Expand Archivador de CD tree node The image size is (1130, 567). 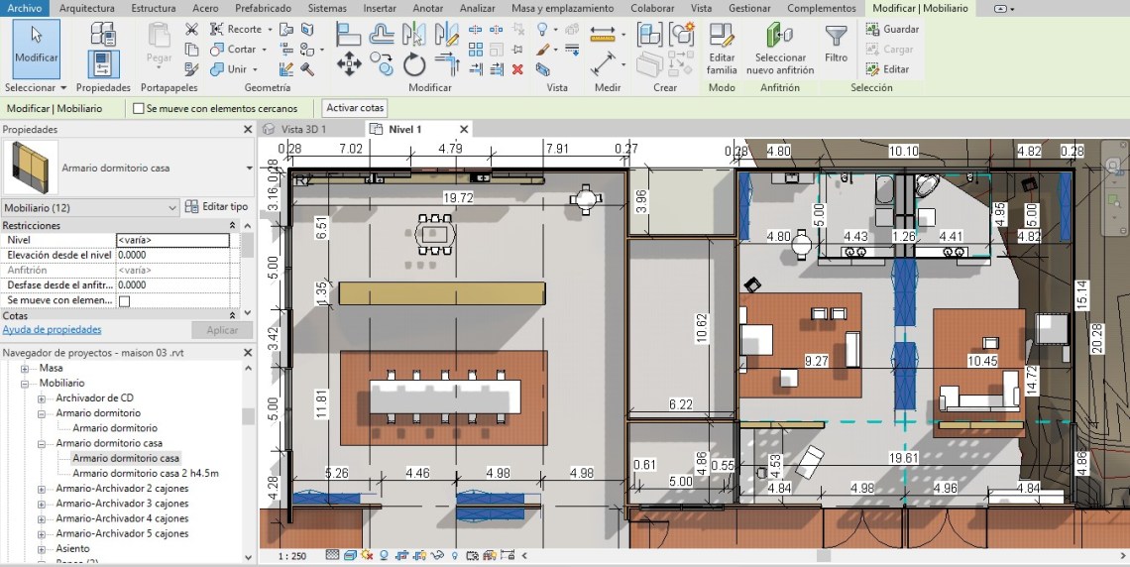[42, 397]
